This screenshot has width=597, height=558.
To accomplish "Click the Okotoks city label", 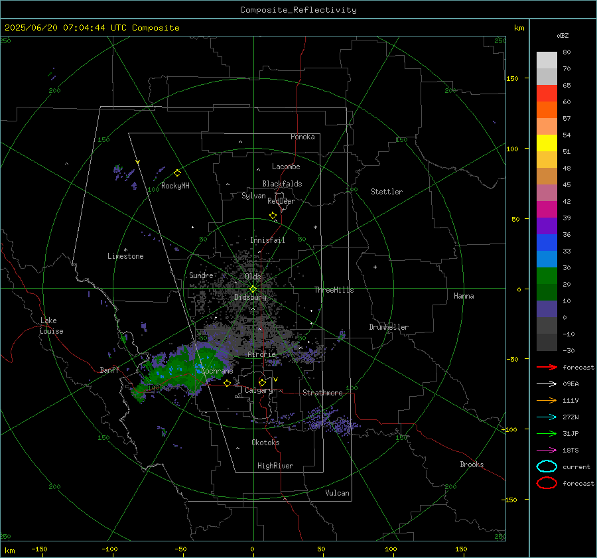I will pyautogui.click(x=265, y=443).
